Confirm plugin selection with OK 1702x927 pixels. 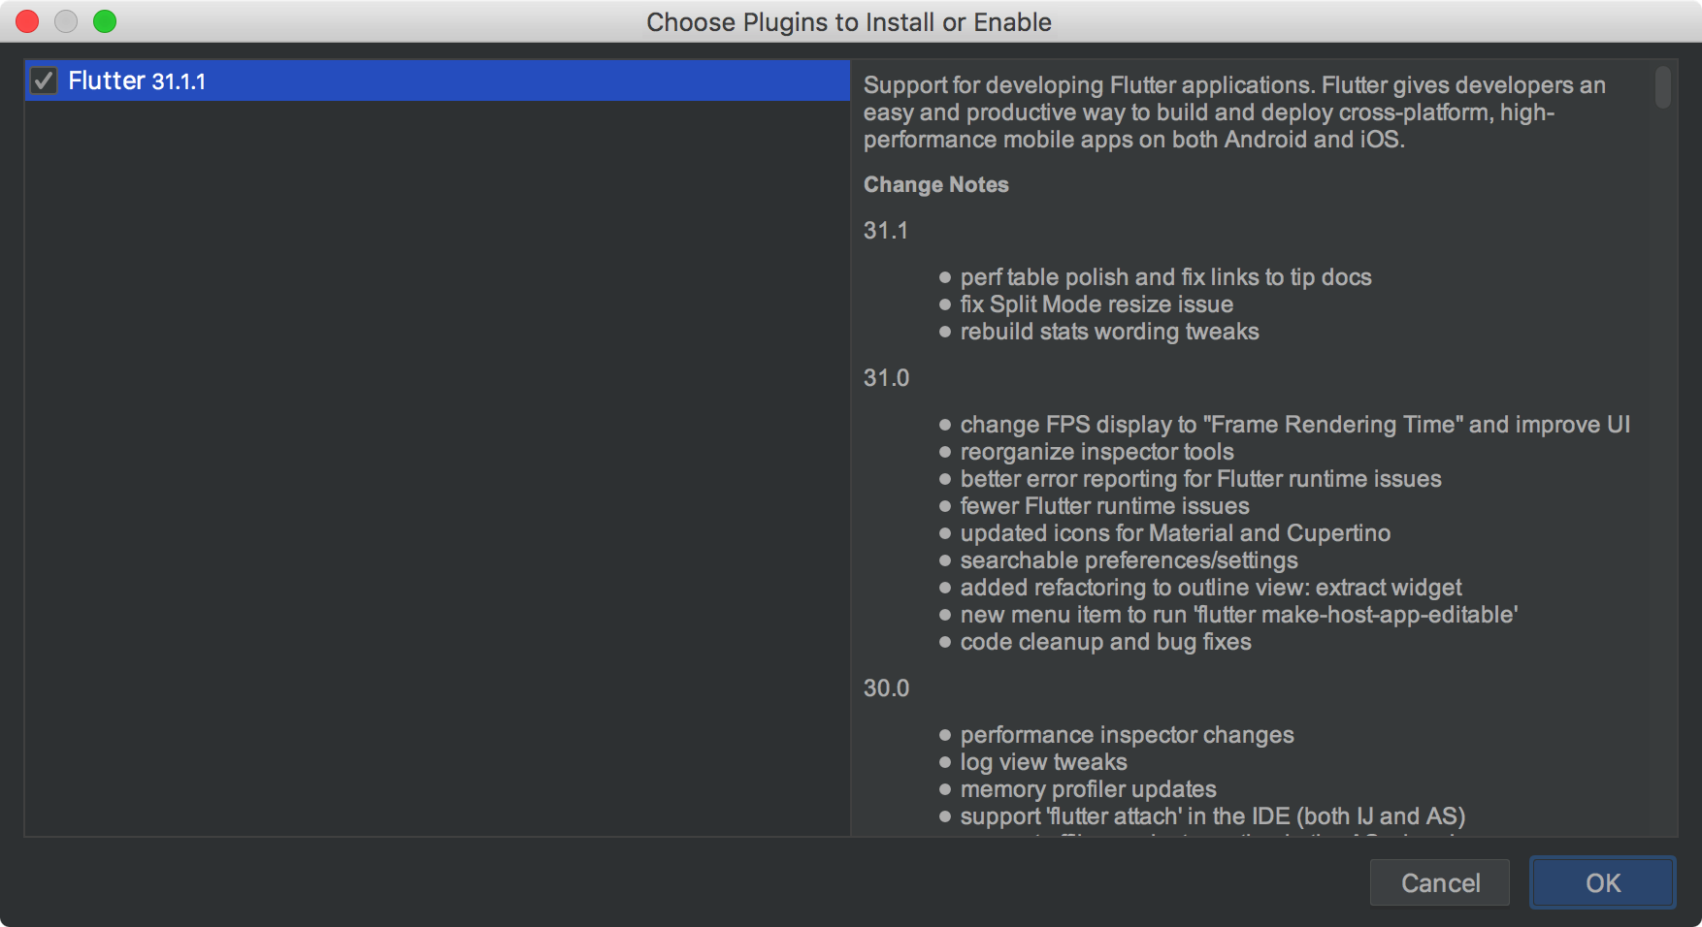click(x=1602, y=882)
